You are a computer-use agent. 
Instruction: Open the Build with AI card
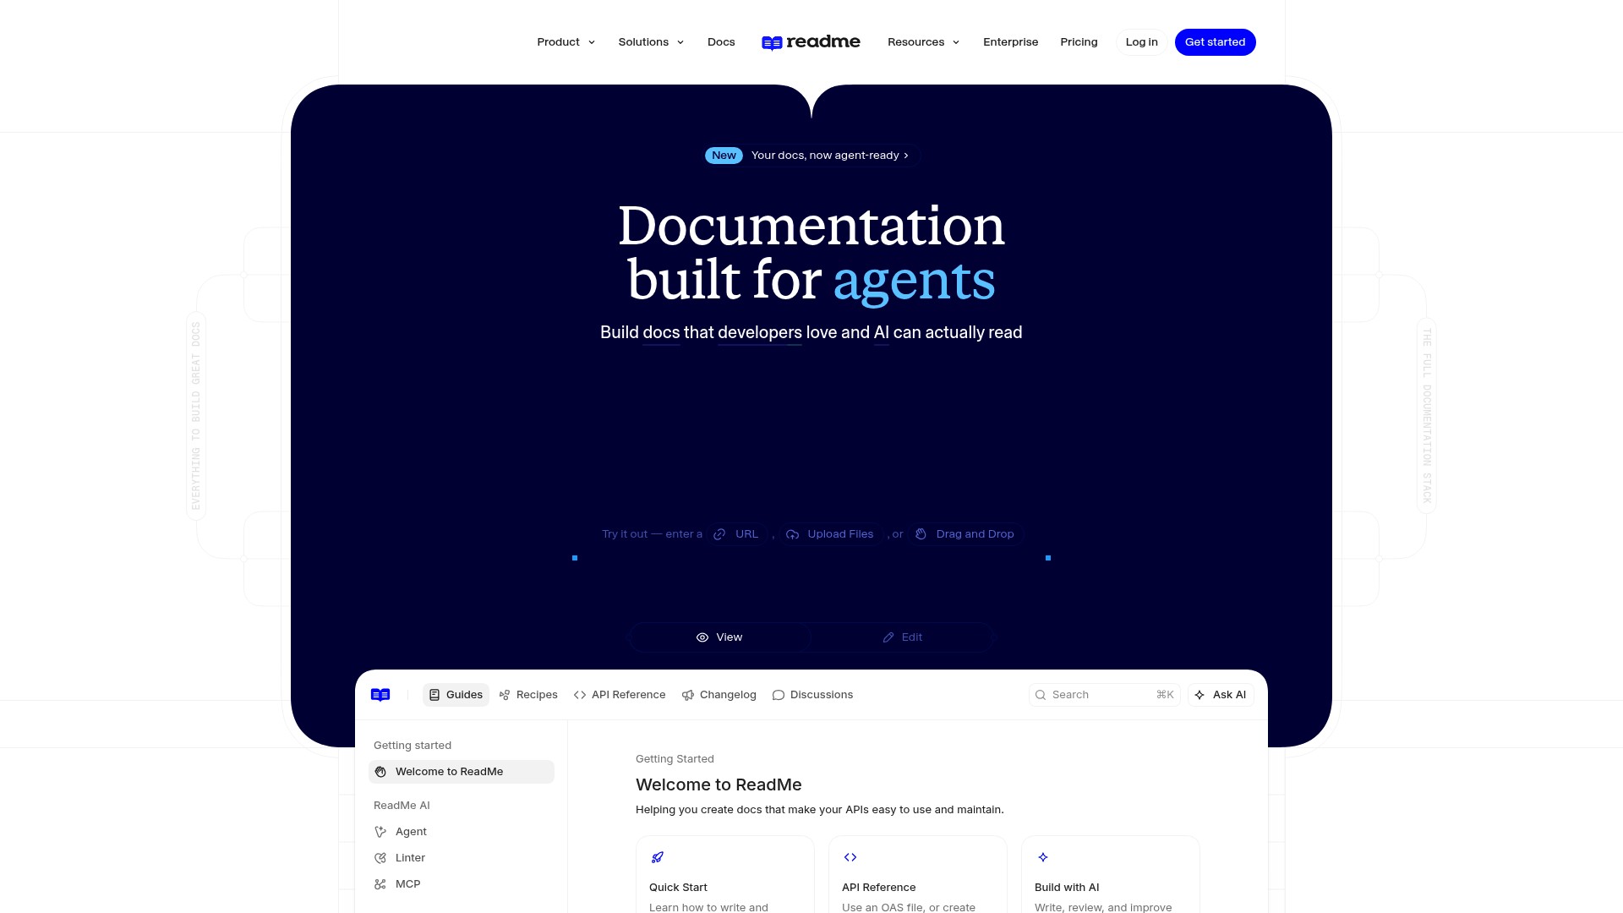coord(1111,875)
